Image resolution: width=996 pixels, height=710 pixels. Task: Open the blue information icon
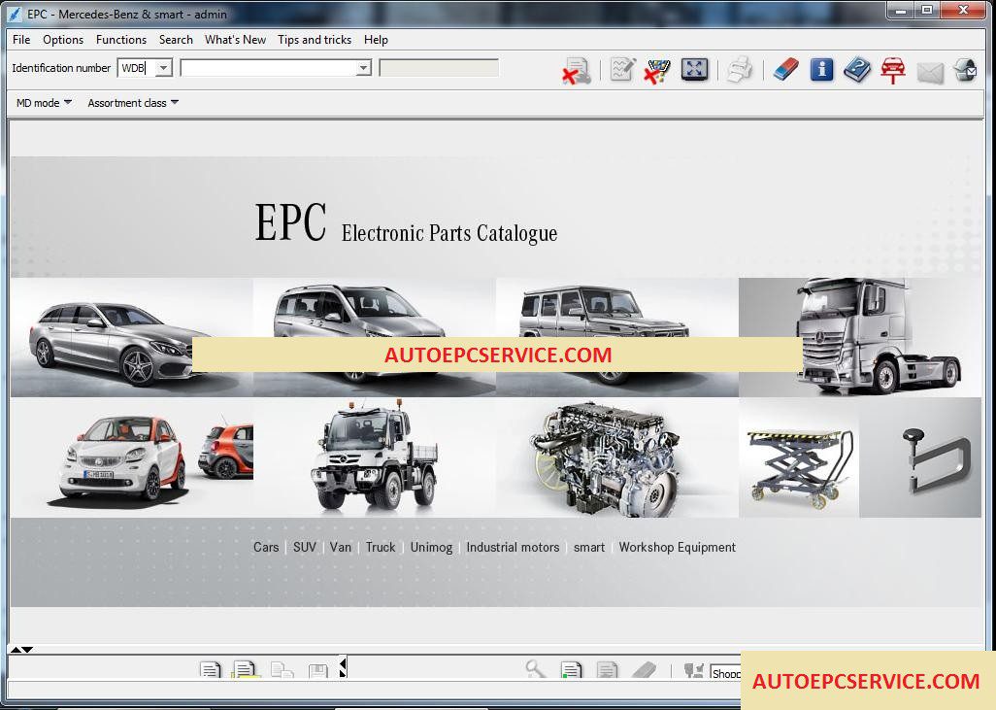click(x=821, y=69)
